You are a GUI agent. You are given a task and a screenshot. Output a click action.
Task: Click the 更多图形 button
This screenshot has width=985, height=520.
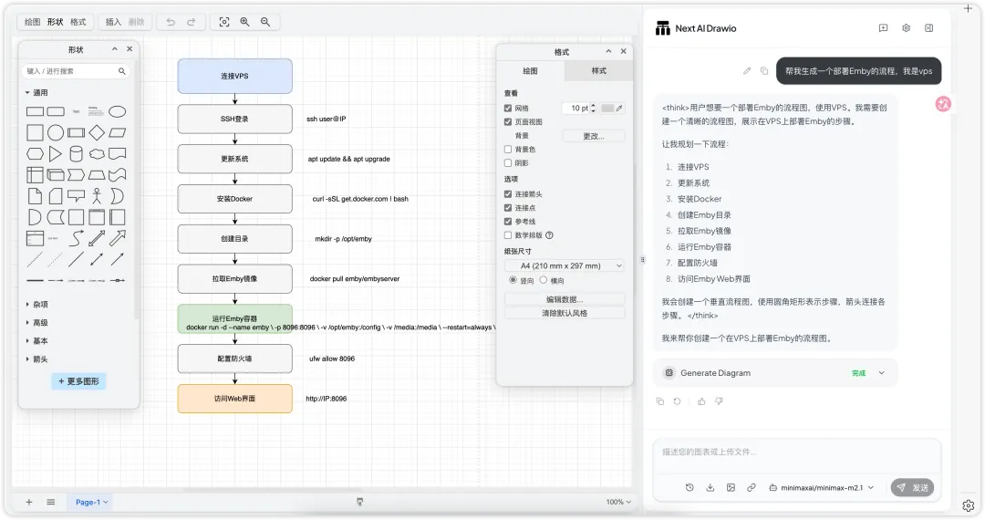pos(78,381)
